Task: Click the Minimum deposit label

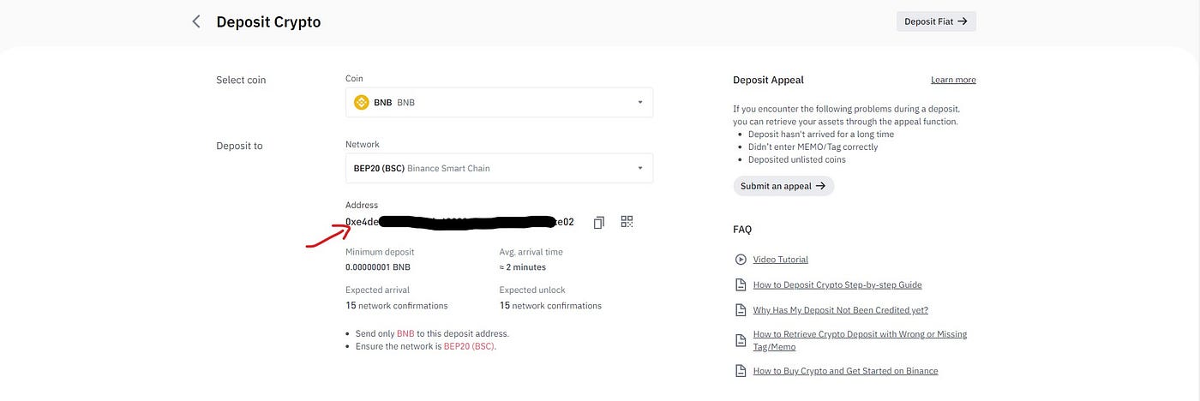Action: [380, 252]
